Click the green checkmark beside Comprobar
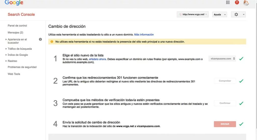 click(x=241, y=81)
